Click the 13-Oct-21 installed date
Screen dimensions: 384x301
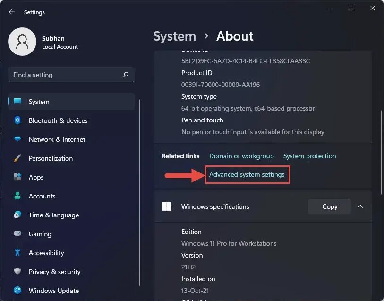coord(195,291)
